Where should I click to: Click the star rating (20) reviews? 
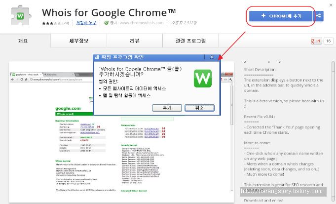pyautogui.click(x=55, y=23)
